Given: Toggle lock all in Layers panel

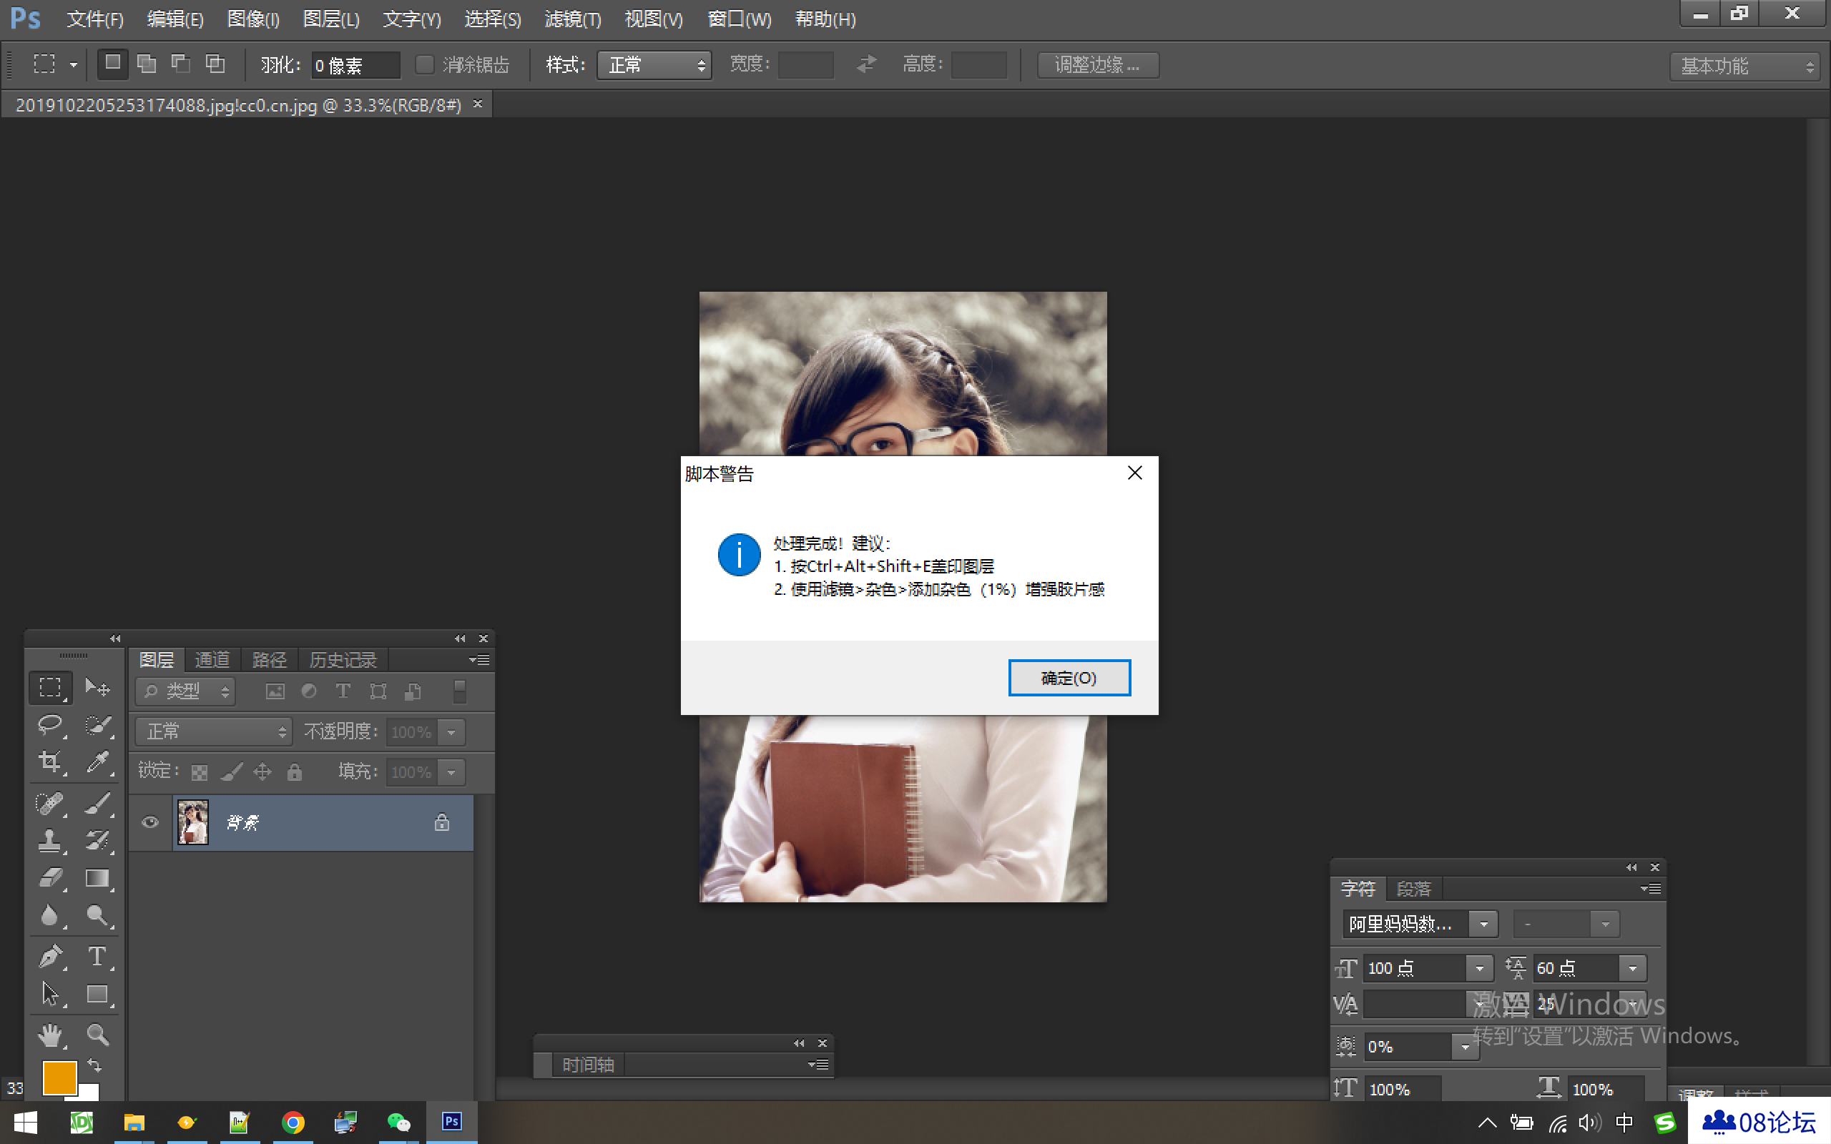Looking at the screenshot, I should 295,772.
